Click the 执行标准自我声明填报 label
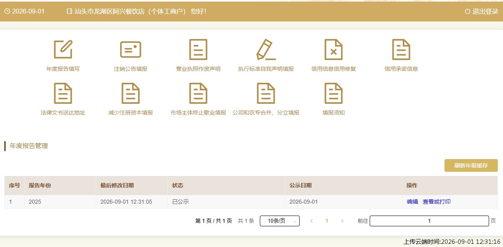503x247 pixels. point(266,69)
